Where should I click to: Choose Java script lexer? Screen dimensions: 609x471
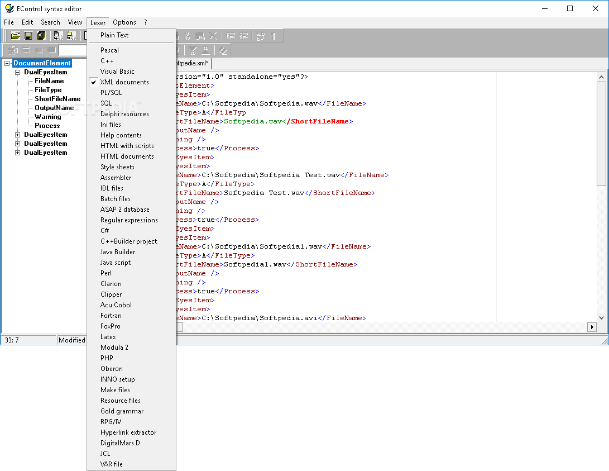[131, 263]
